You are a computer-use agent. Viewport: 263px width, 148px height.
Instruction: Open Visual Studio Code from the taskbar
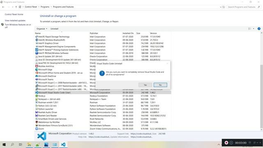point(63,144)
